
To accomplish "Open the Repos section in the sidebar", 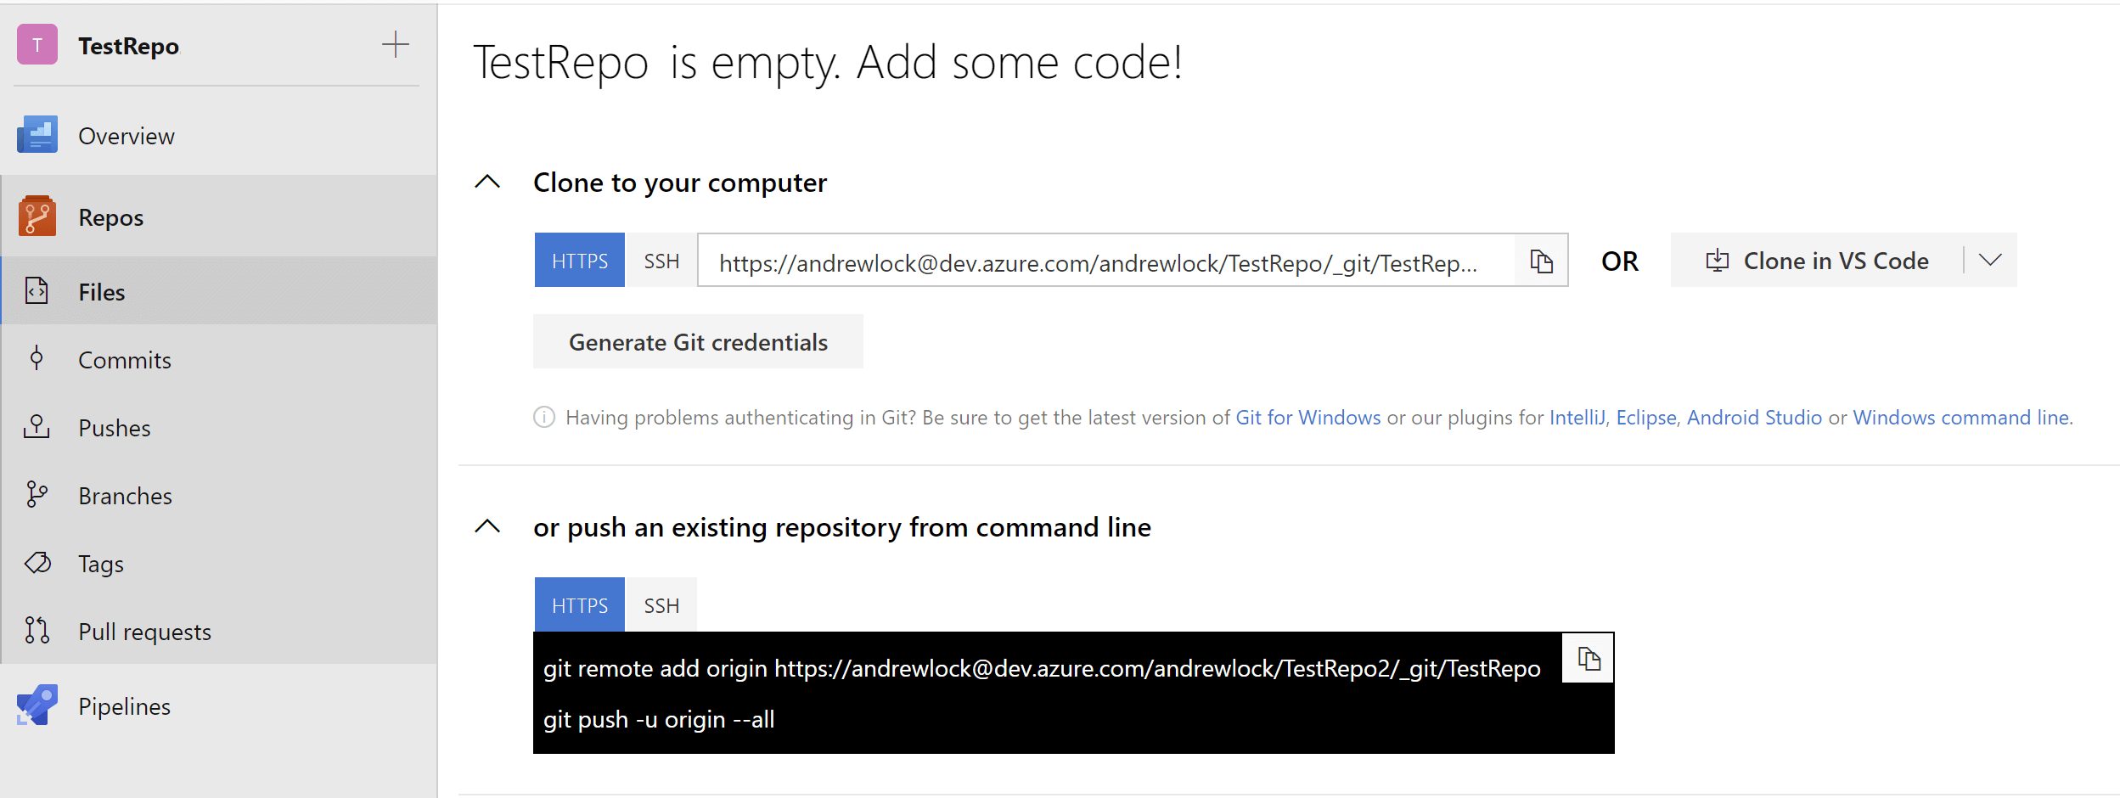I will coord(110,216).
